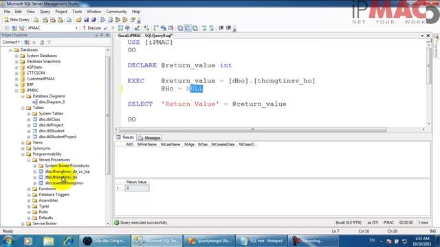Open the Object Explorer window position dropdown
The height and width of the screenshot is (247, 440).
[96, 35]
